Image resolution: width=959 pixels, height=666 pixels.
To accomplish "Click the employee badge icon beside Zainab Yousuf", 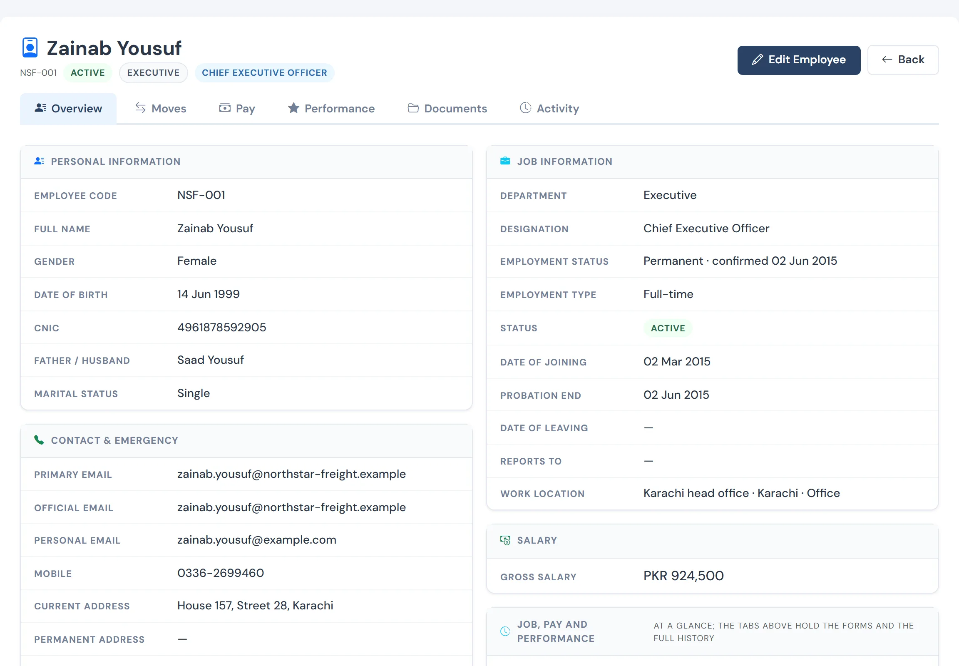I will (30, 47).
